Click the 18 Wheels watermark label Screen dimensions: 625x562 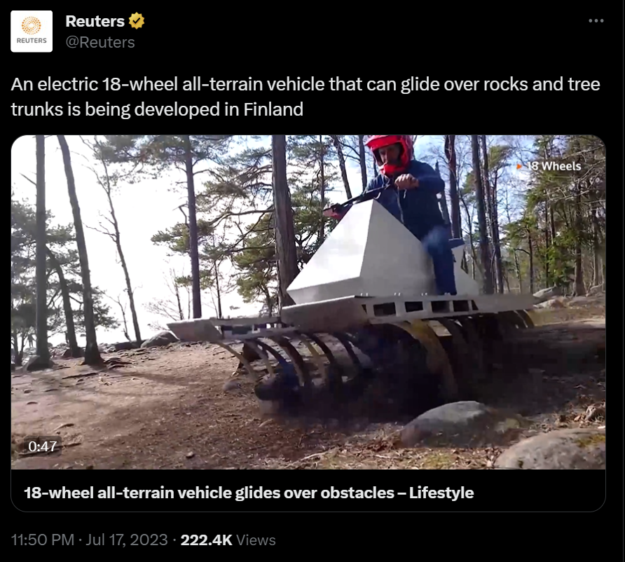(x=554, y=166)
